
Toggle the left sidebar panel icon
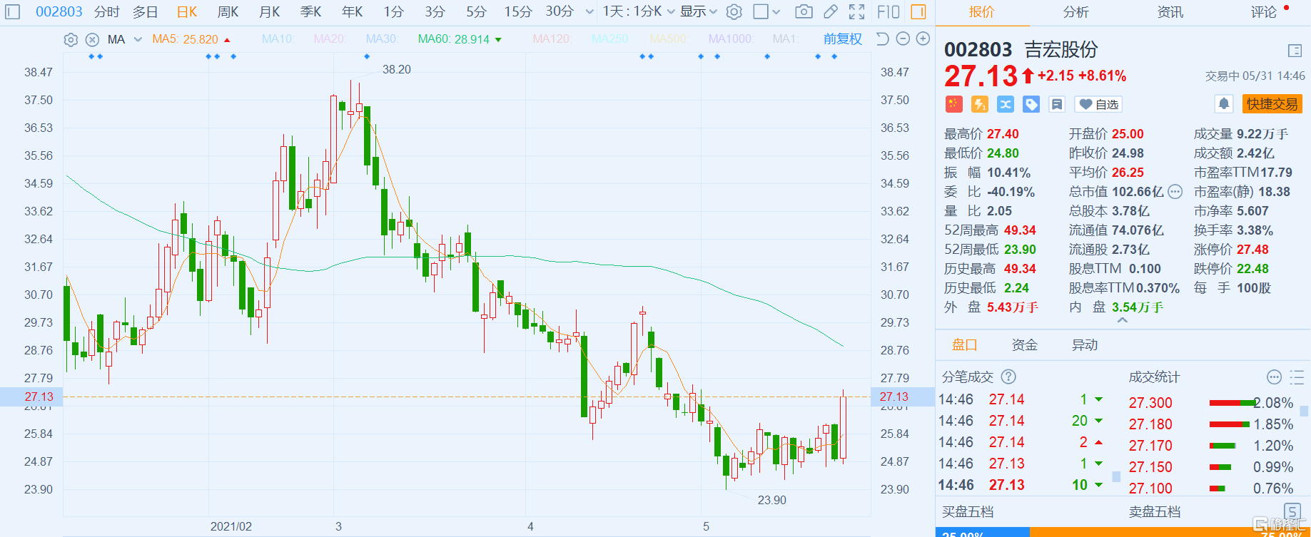coord(14,11)
